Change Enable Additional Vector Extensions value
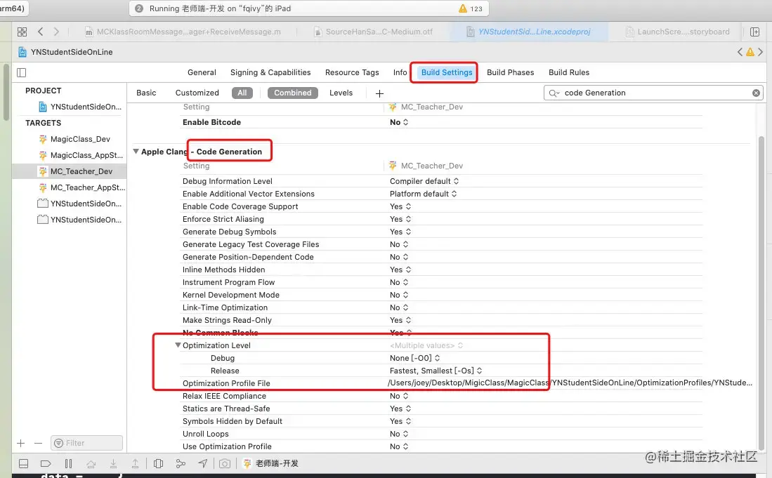Image resolution: width=772 pixels, height=478 pixels. click(423, 194)
